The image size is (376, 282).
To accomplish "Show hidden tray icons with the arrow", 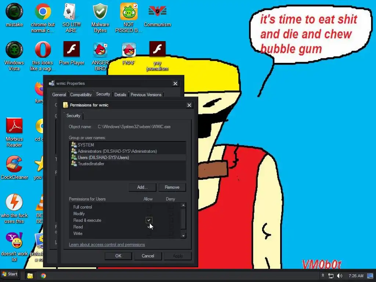I will click(x=323, y=275).
